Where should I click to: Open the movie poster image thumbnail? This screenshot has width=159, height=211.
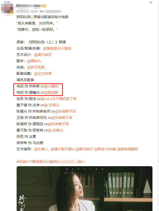pyautogui.click(x=84, y=189)
